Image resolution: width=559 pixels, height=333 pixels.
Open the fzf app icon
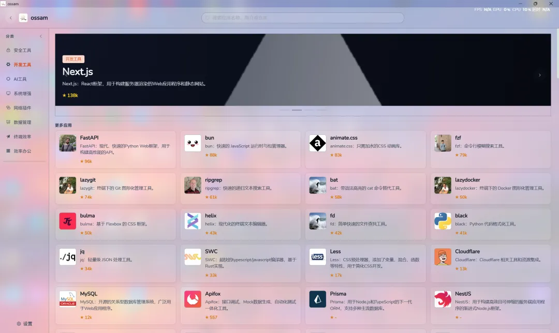(x=443, y=143)
